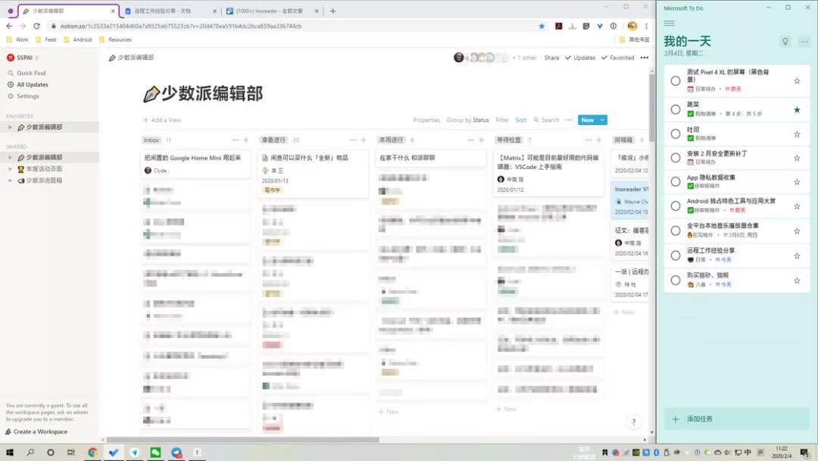Image resolution: width=818 pixels, height=461 pixels.
Task: Open Google Home Mini card in Inbox
Action: [195, 164]
